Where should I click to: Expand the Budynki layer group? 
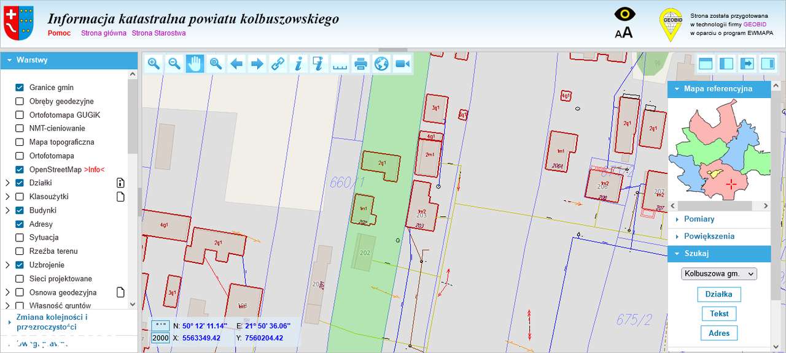click(7, 210)
